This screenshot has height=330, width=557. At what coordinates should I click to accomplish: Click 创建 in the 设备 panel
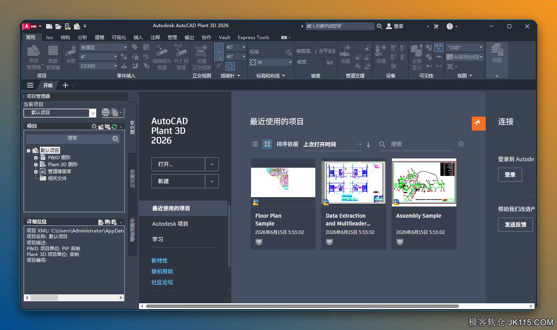[x=381, y=54]
